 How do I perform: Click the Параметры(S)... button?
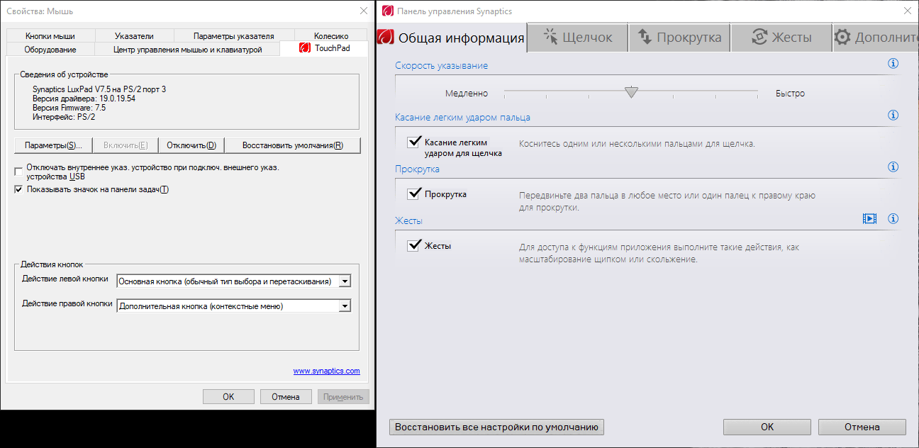coord(53,145)
